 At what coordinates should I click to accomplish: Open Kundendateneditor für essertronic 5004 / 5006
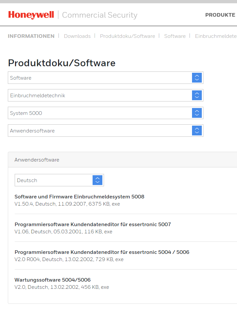(102, 252)
